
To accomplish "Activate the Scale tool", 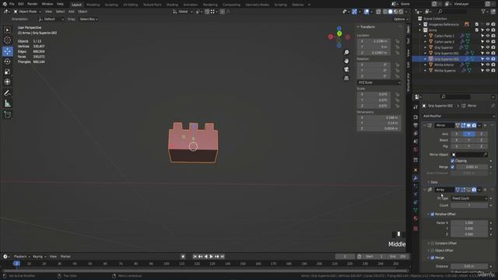I will 7,72.
